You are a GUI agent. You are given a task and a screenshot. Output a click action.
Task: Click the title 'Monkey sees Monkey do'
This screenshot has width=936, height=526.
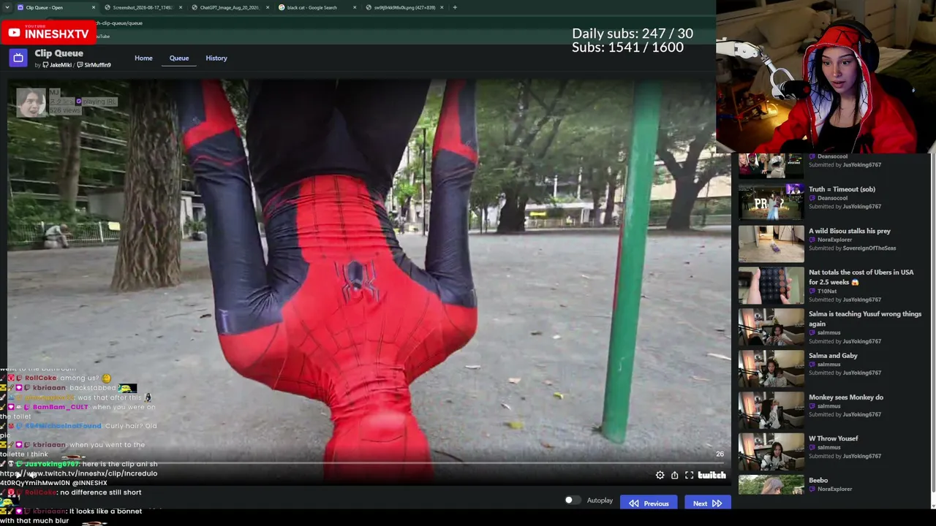coord(846,397)
